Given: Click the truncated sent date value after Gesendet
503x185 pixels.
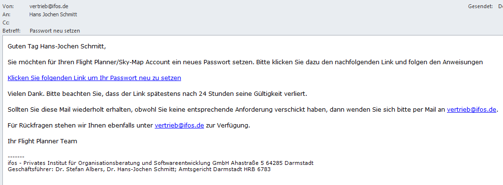Looking at the screenshot, I should 500,6.
